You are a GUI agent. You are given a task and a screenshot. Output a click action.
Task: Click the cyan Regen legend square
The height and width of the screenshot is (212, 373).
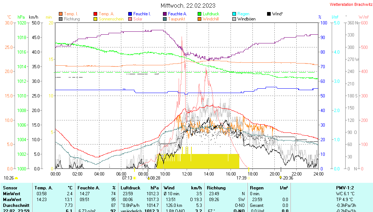coord(234,14)
